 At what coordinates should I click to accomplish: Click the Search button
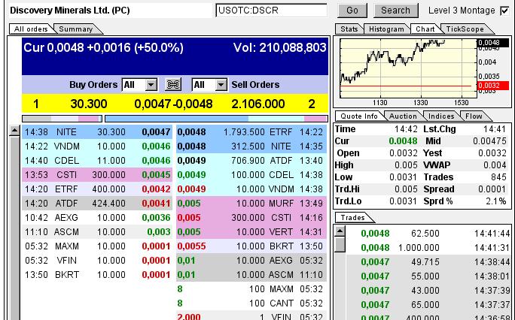(x=395, y=11)
